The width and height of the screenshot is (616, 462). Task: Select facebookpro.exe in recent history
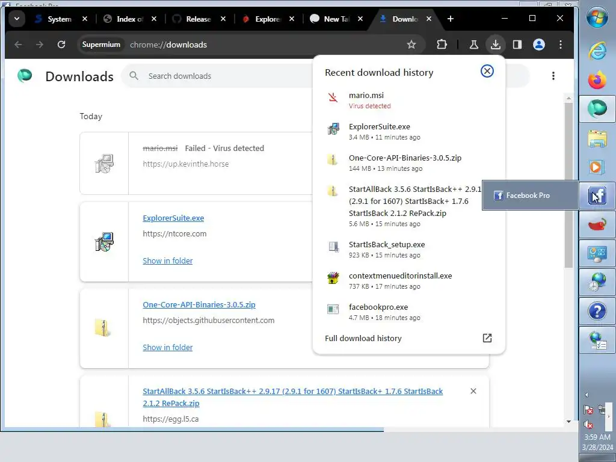pyautogui.click(x=408, y=312)
